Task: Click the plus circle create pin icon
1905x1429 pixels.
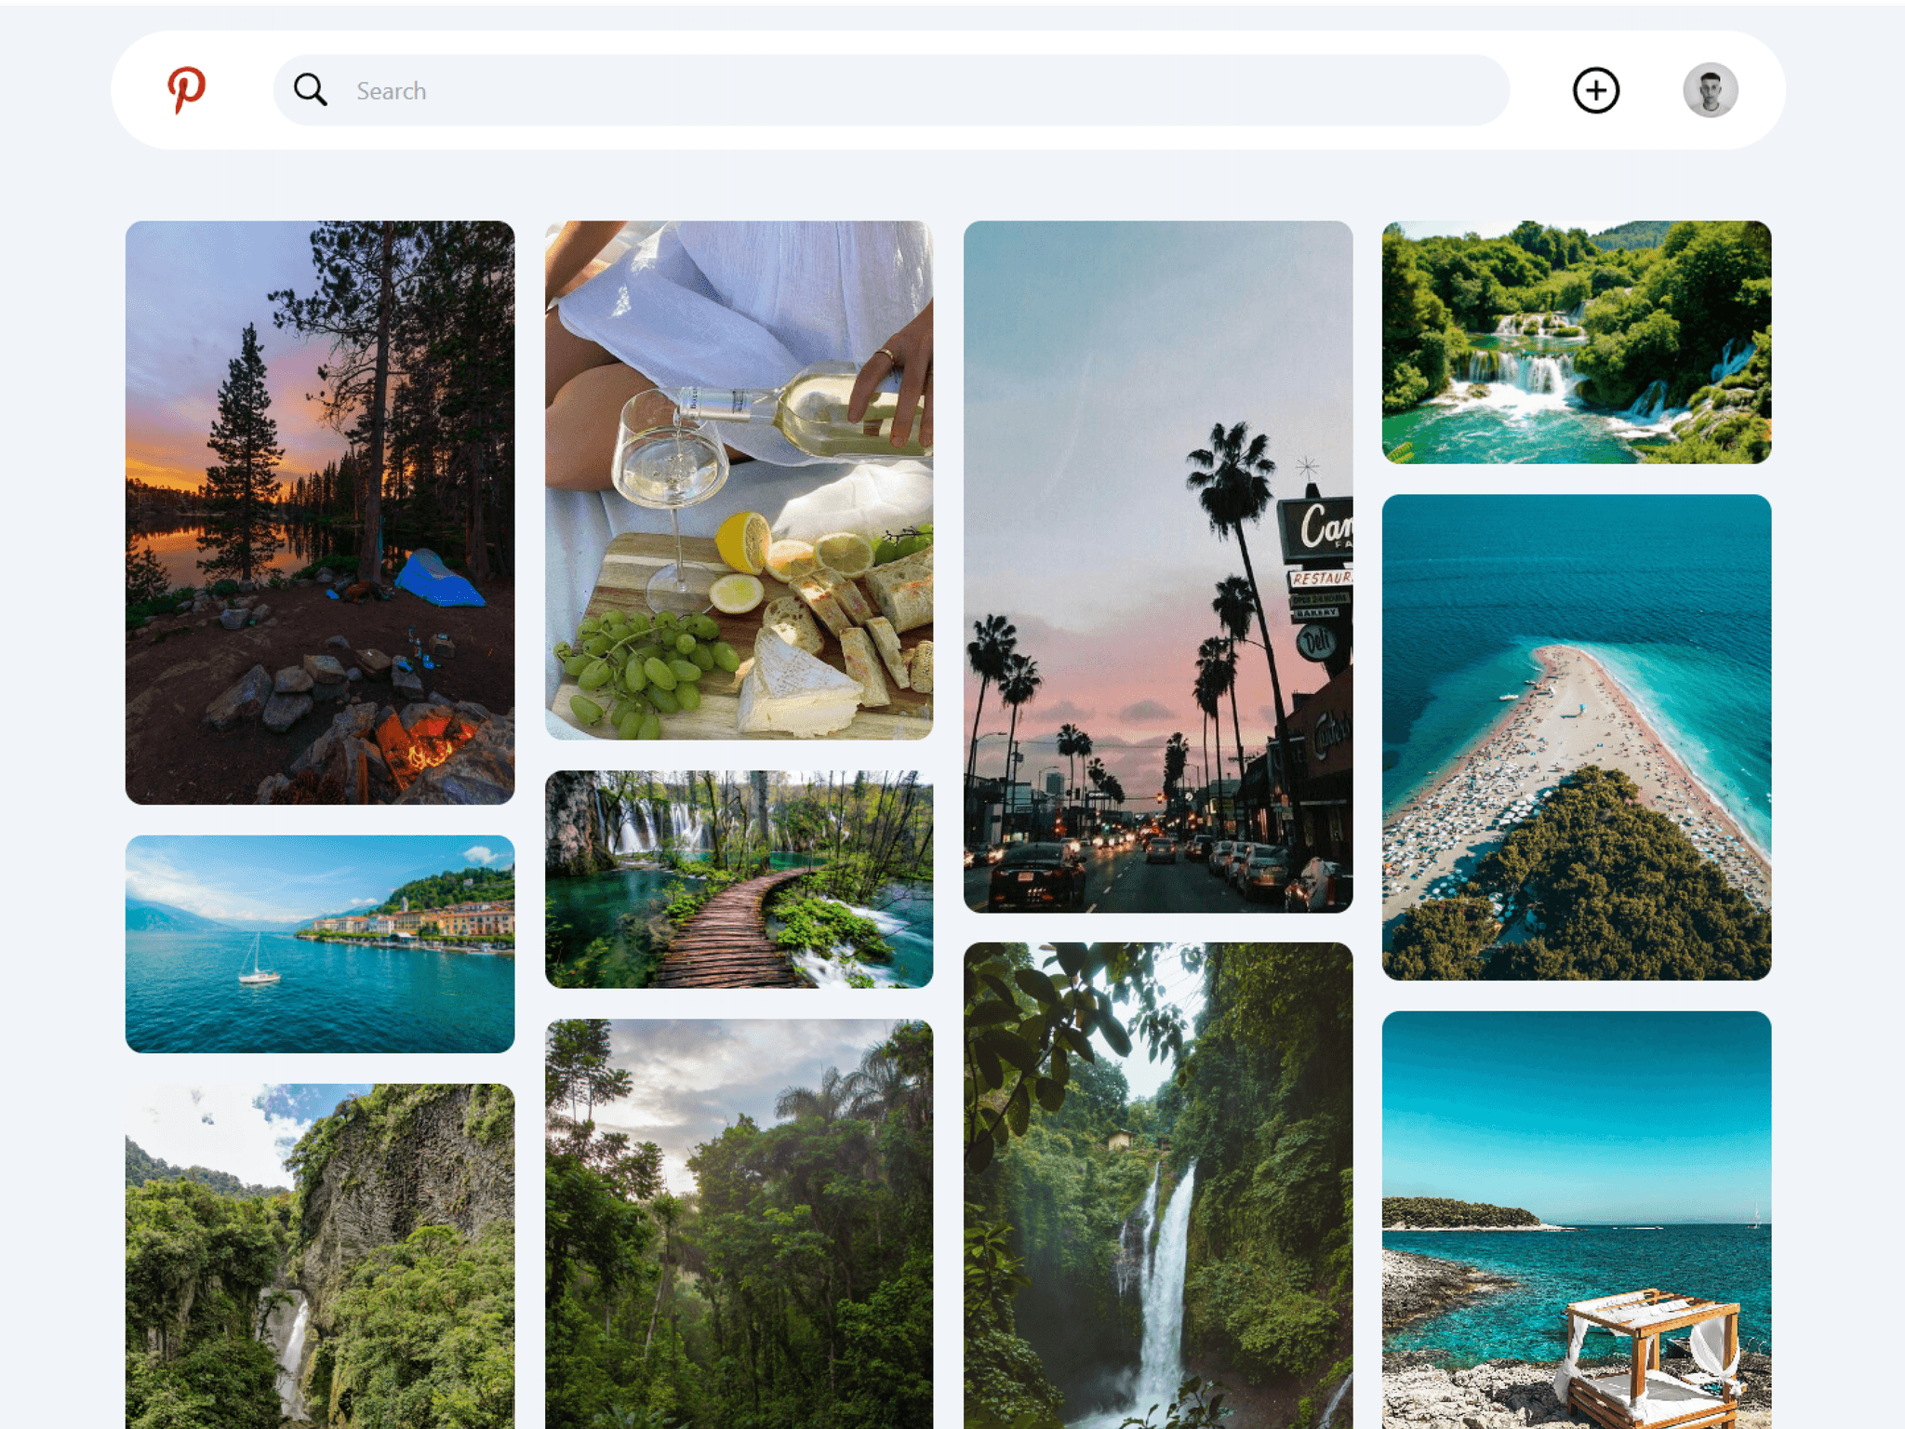Action: coord(1595,90)
